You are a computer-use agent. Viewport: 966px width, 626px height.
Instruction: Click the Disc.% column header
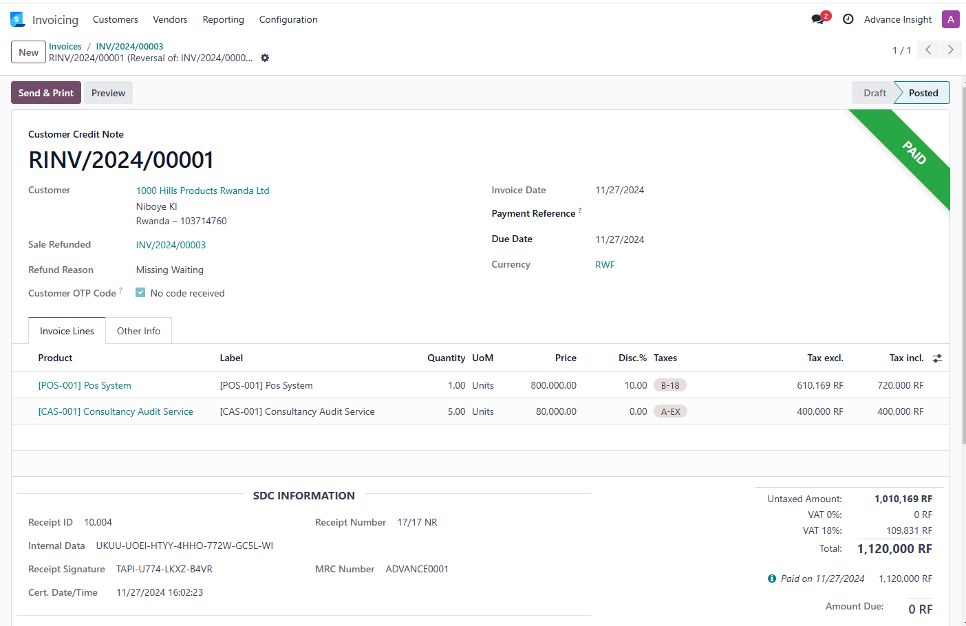pos(632,358)
